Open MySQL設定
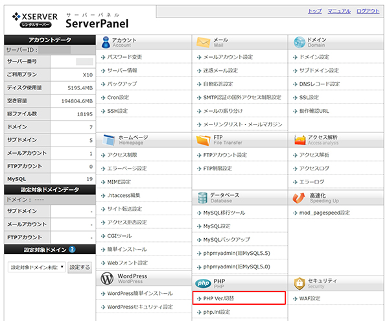The height and width of the screenshot is (321, 389). pos(217,226)
